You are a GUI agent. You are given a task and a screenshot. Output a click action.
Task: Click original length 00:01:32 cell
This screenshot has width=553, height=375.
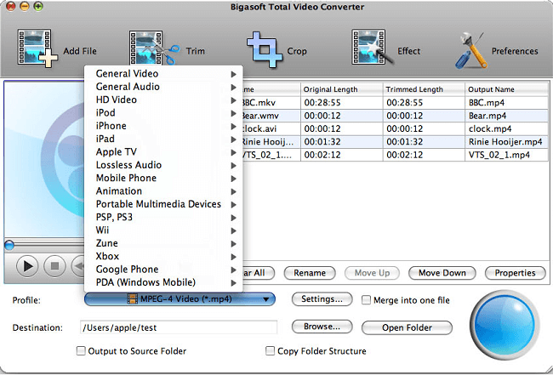(x=341, y=142)
